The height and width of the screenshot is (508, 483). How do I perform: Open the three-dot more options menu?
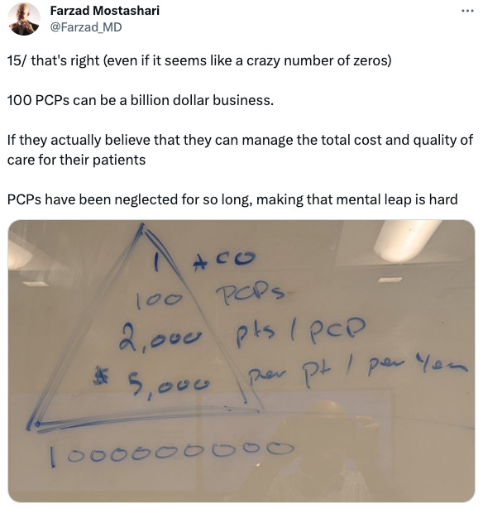click(467, 11)
